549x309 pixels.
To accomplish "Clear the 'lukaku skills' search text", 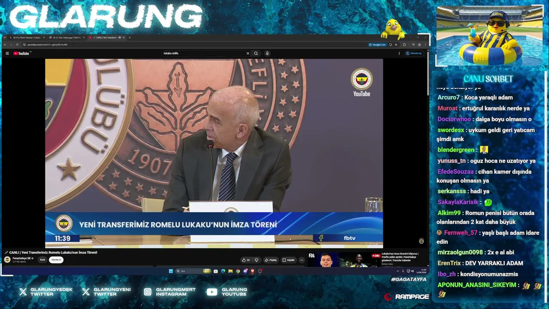I will 247,53.
